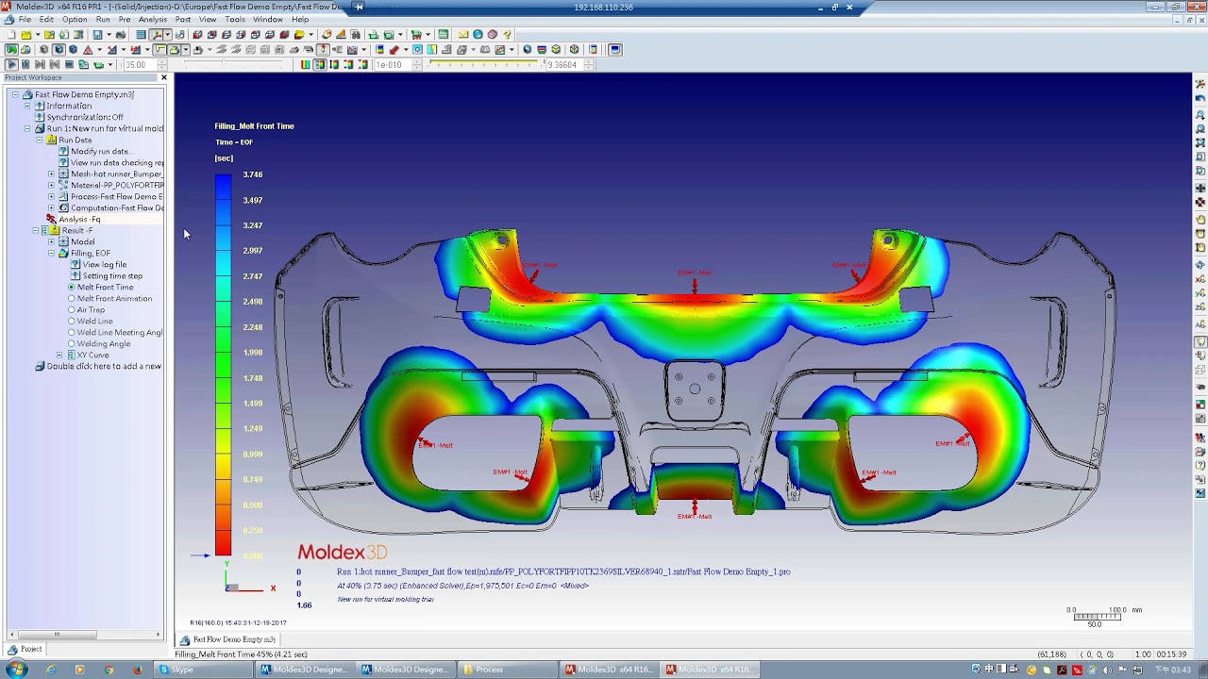
Task: Select the pan hand tool
Action: coord(1200,220)
